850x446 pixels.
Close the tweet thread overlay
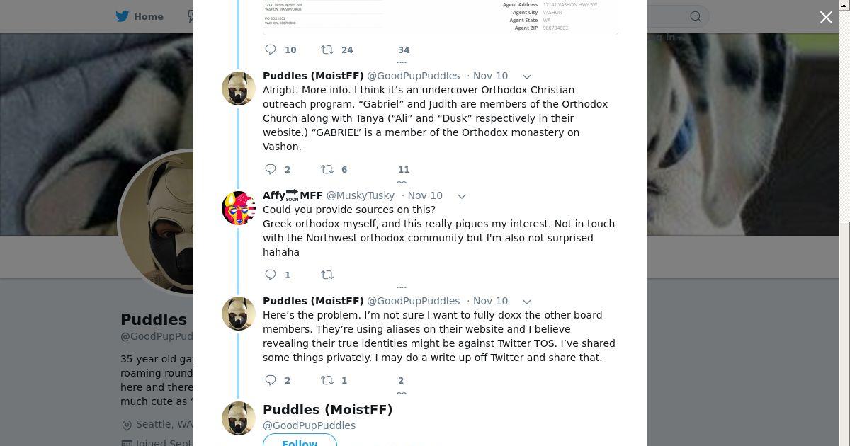826,17
